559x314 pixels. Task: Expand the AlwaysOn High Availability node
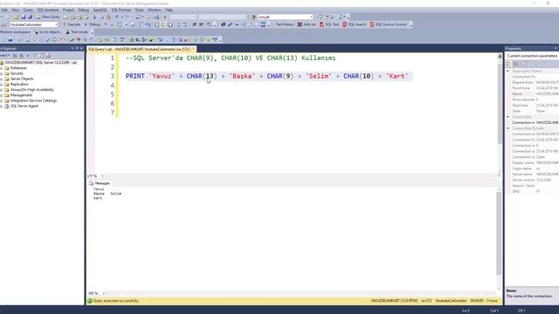[x=2, y=90]
